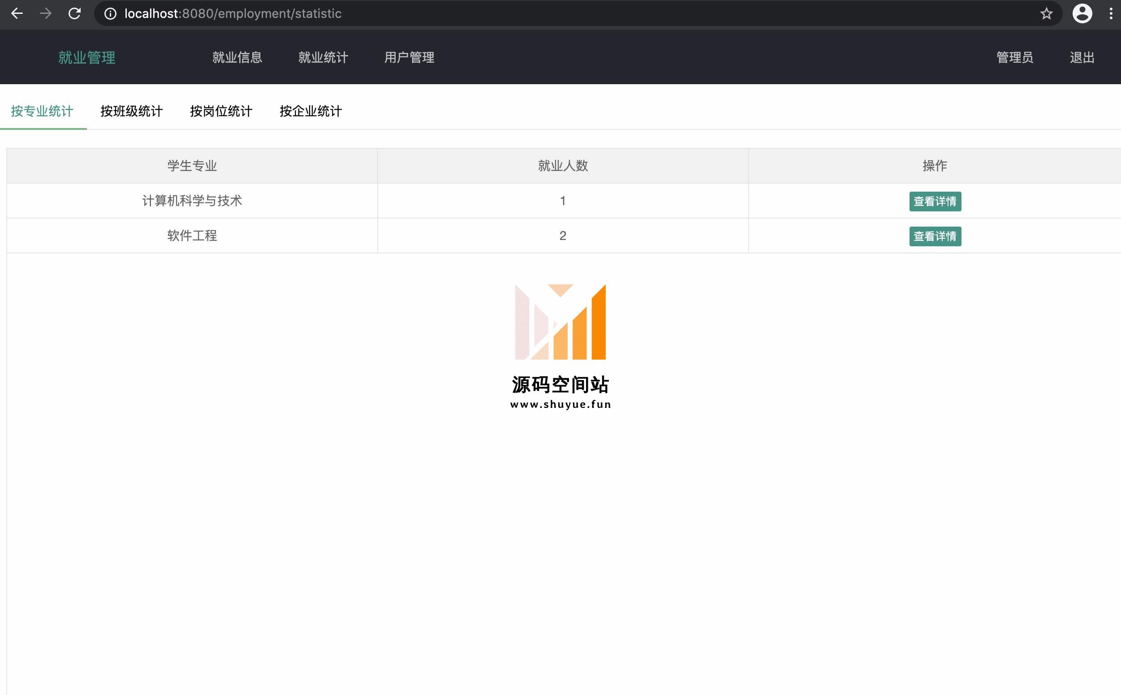1121x695 pixels.
Task: Open the 就业统计 navigation item
Action: point(323,57)
